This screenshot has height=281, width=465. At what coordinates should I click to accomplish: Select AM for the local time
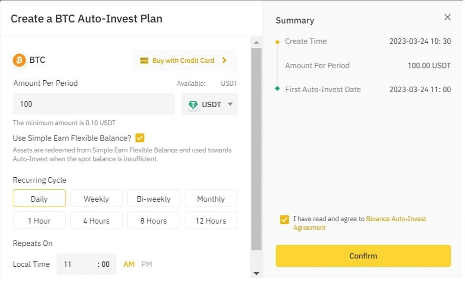tap(129, 264)
